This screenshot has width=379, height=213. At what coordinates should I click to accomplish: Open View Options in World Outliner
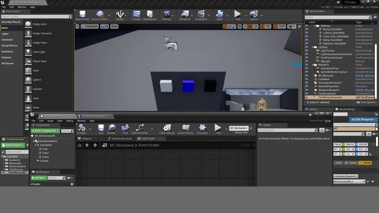[367, 102]
